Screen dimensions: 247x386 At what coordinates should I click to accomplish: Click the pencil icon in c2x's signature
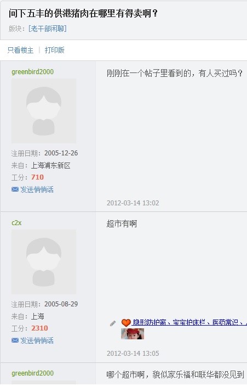click(113, 323)
